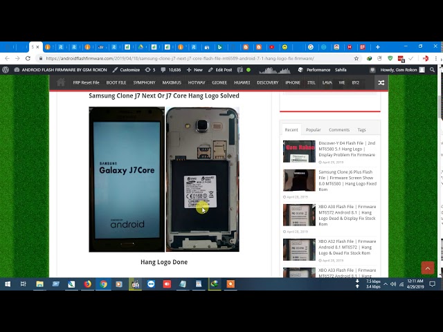Bookmark this page with the star icon

[x=356, y=58]
